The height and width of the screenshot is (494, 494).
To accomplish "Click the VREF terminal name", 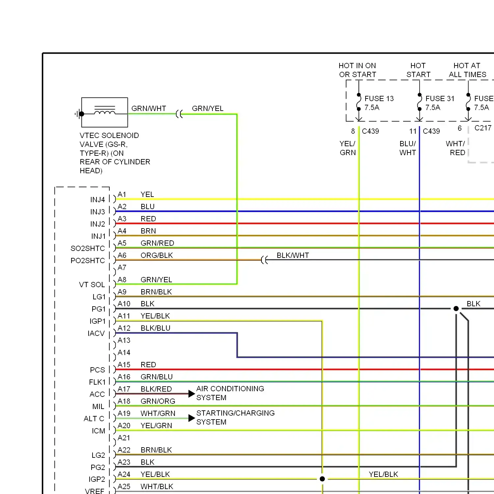I will coord(95,491).
